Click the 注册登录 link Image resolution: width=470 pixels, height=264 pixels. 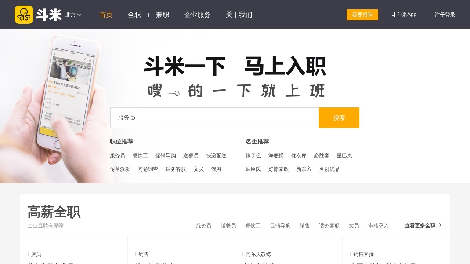[x=444, y=15]
